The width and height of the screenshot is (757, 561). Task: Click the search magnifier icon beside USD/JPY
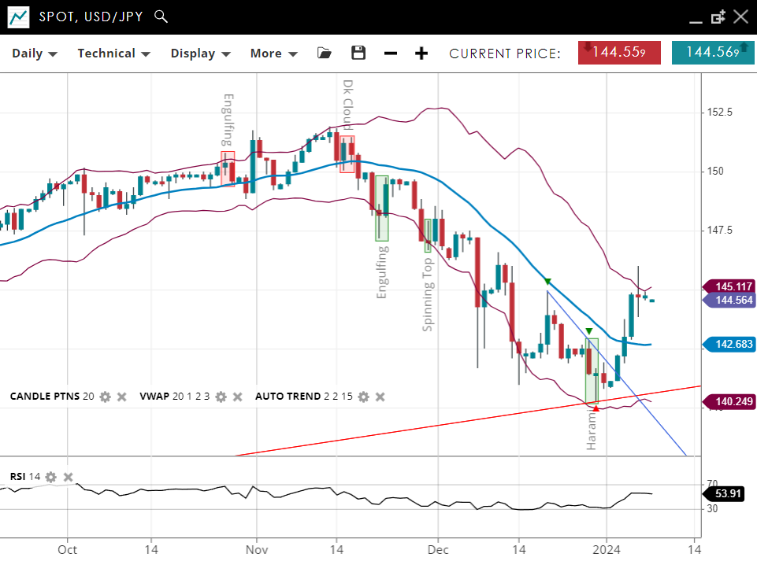(x=161, y=17)
